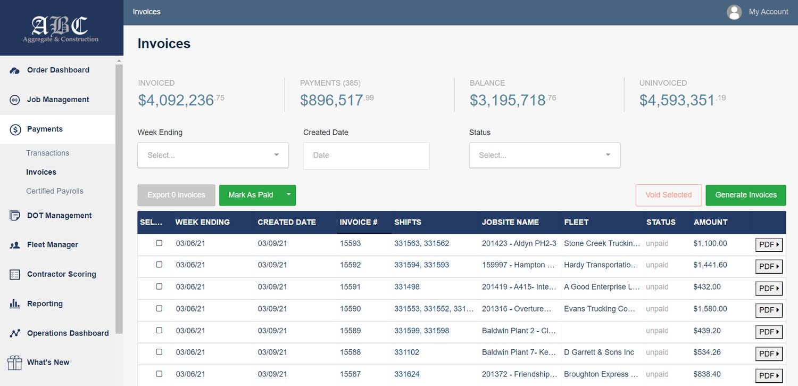
Task: Select the Payments dollar-sign icon
Action: click(x=15, y=129)
